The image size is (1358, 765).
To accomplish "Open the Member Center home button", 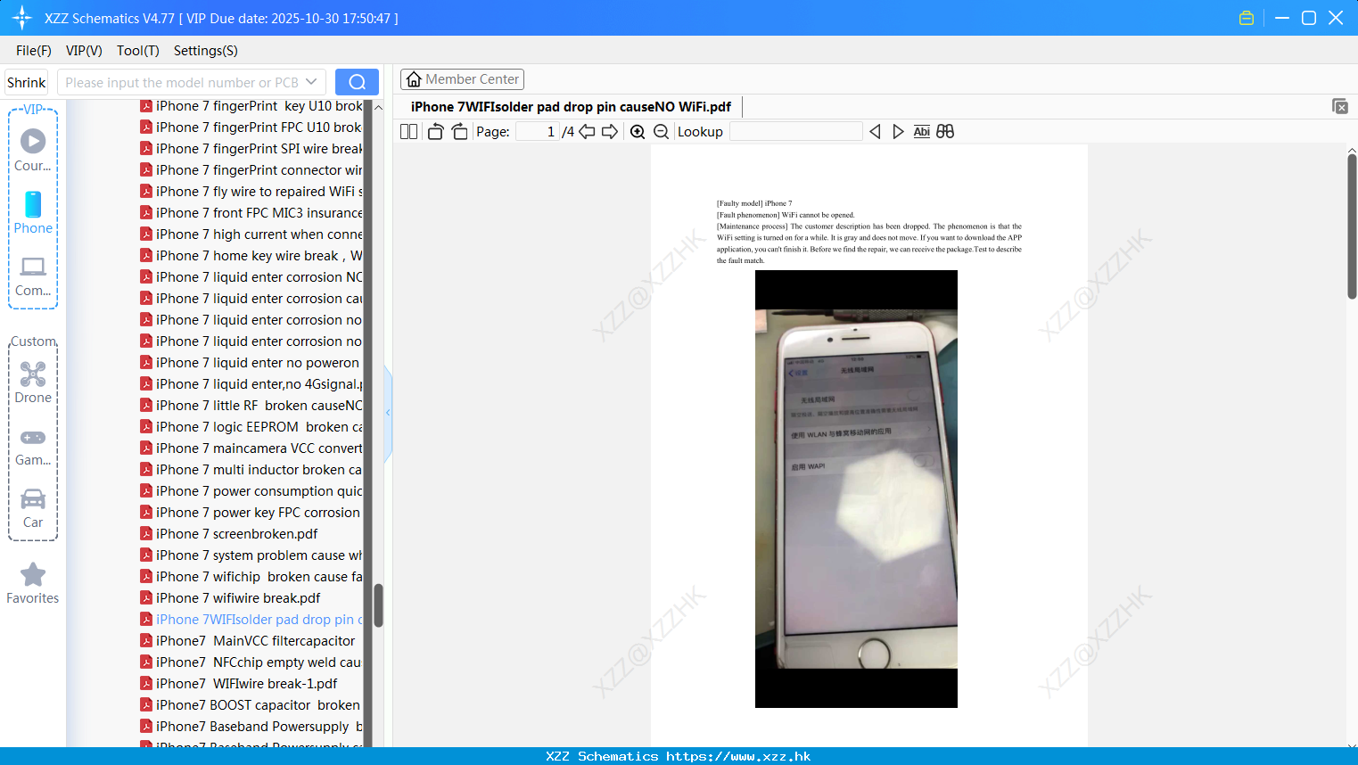I will click(x=462, y=79).
